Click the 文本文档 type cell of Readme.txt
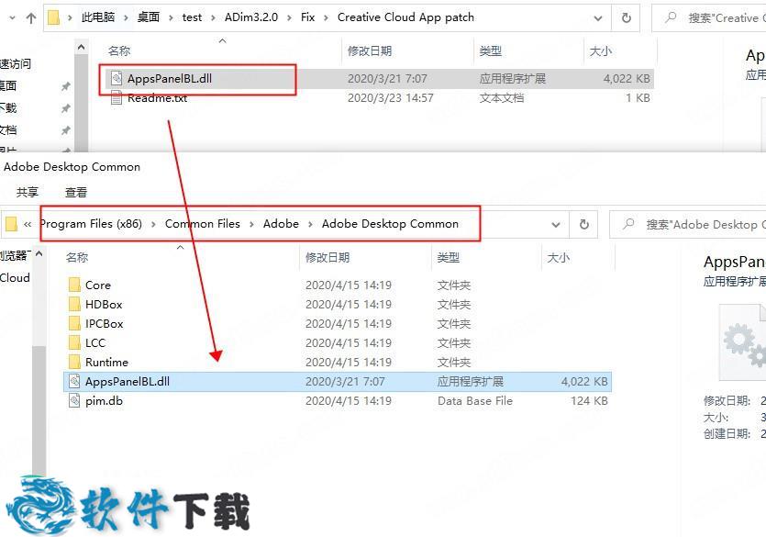The image size is (766, 537). coord(502,98)
